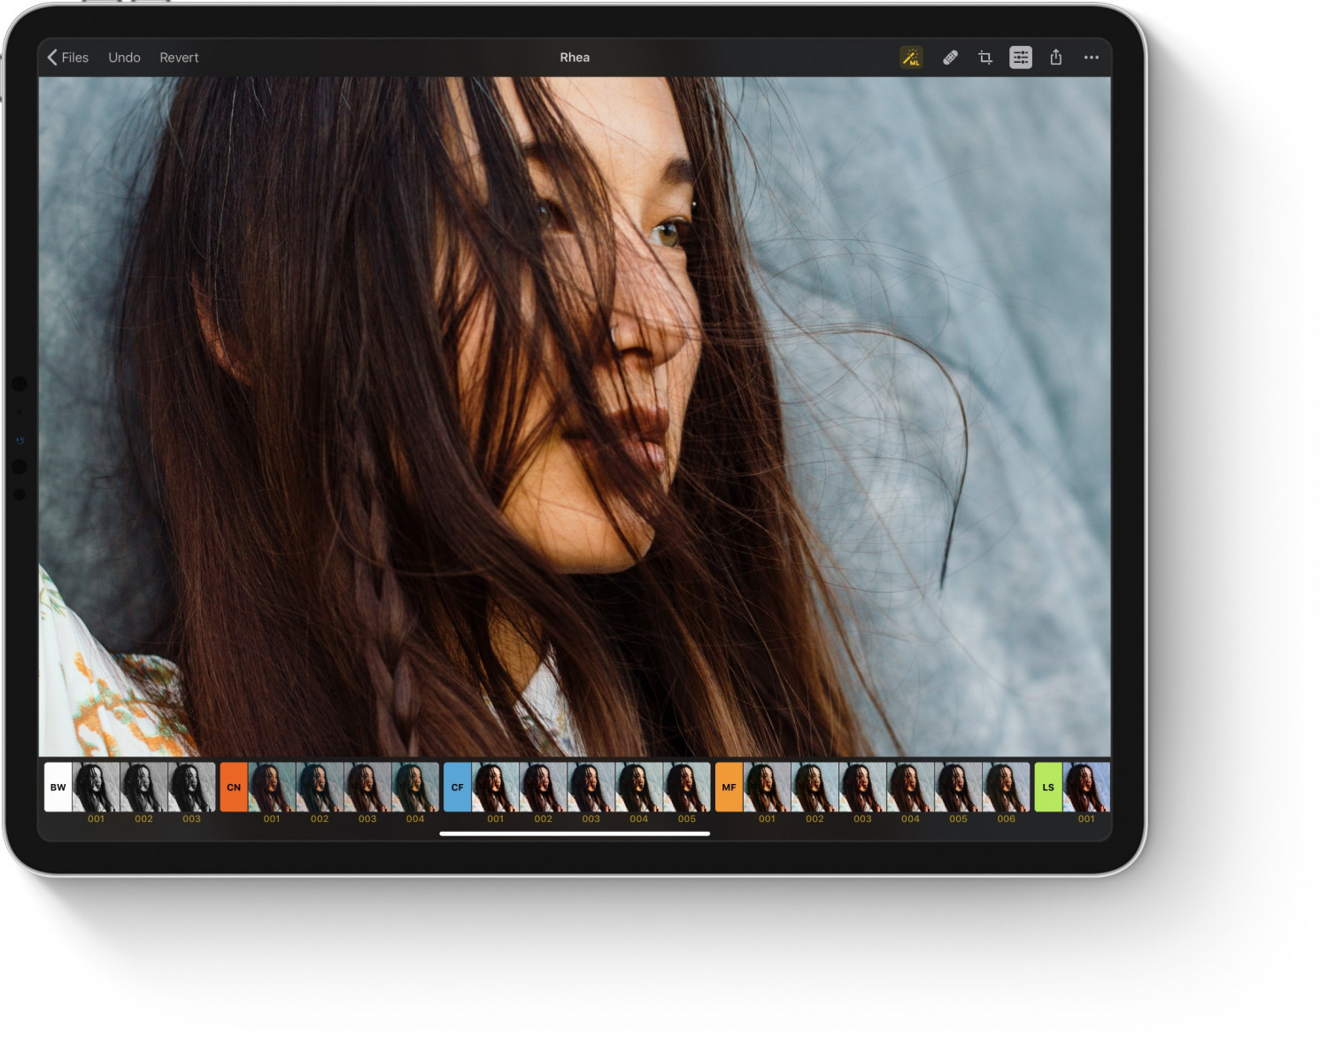
Task: Go back to Files browser
Action: tap(68, 58)
